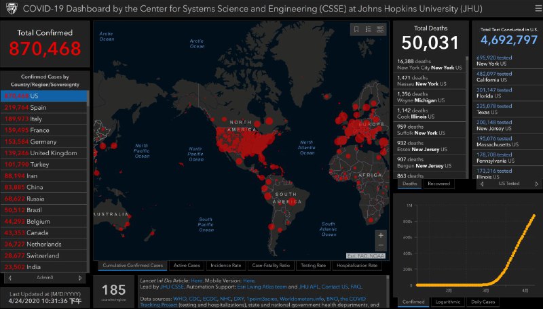Zoom in the map with plus button

tap(381, 235)
